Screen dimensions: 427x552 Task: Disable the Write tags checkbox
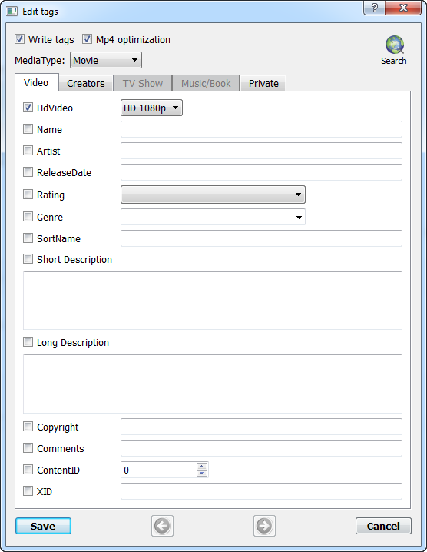(x=20, y=39)
